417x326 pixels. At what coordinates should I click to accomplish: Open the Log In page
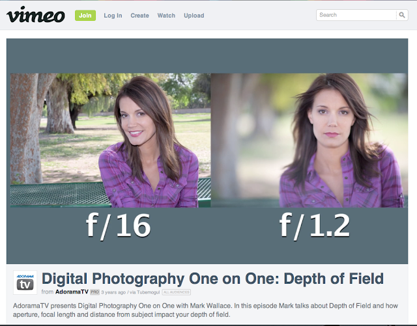[x=113, y=16]
